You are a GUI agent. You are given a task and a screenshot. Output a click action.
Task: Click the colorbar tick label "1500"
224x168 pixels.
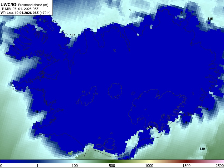coord(187,166)
